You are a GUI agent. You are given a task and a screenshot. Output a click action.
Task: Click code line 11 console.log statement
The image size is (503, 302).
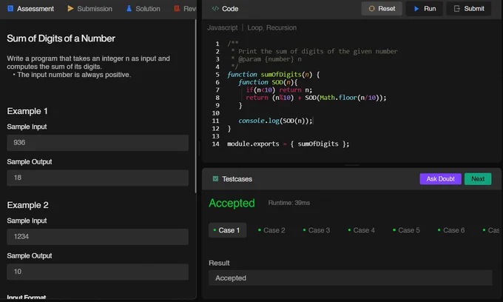(x=275, y=121)
